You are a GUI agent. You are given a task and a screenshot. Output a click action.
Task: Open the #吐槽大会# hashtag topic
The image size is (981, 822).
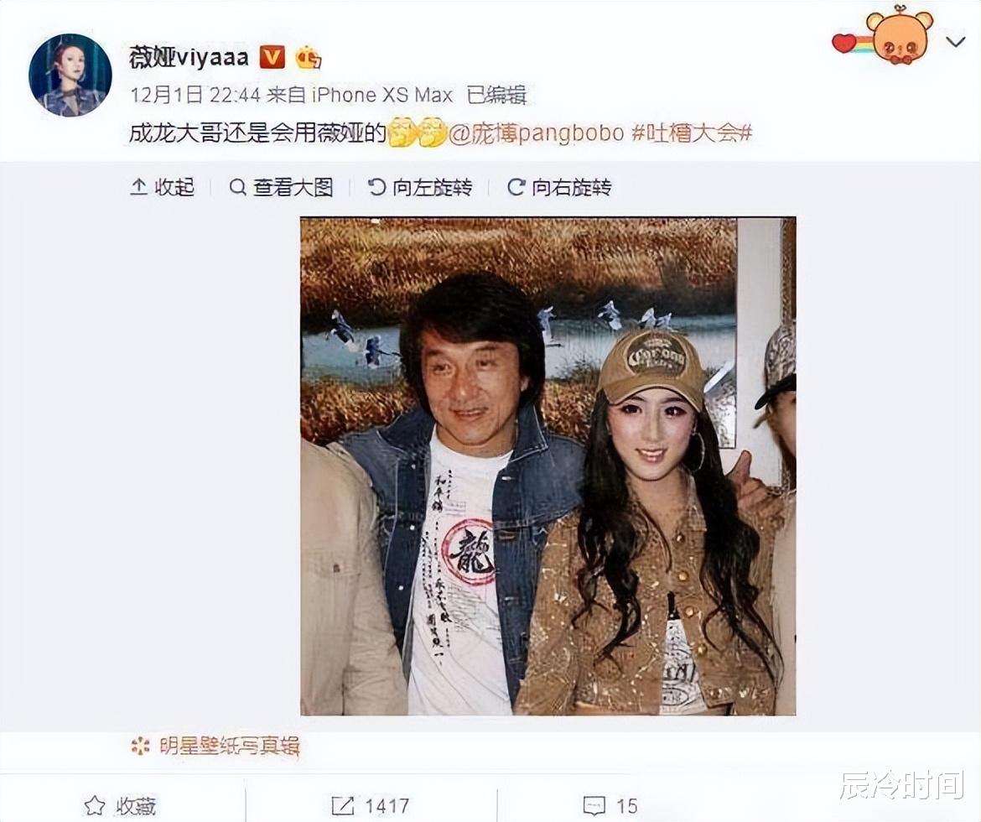click(692, 133)
